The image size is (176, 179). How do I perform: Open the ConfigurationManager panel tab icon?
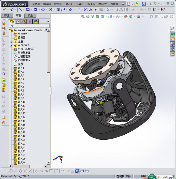24,22
